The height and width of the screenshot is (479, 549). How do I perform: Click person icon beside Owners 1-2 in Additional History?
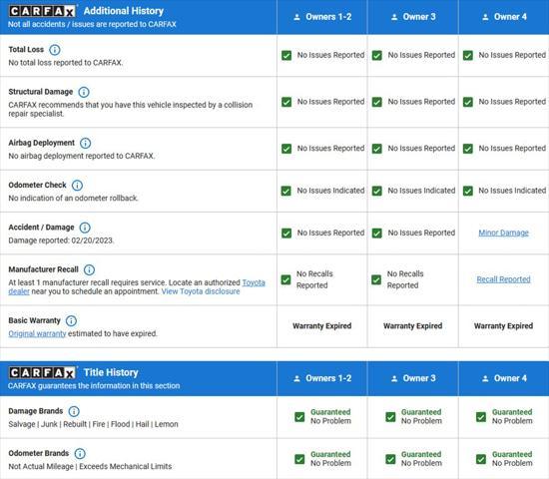point(296,17)
